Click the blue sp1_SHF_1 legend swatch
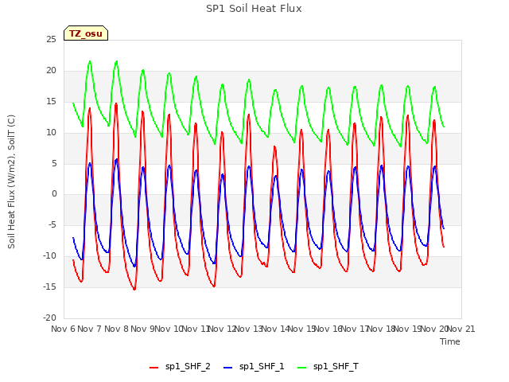 (228, 368)
